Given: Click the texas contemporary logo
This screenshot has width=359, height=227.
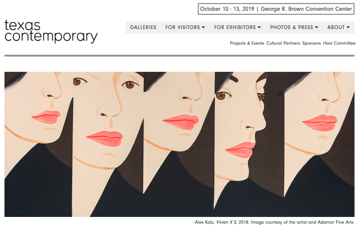Looking at the screenshot, I should [x=51, y=31].
